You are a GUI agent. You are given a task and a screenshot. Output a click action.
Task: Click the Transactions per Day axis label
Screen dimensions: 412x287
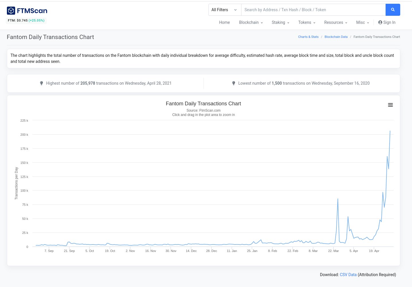(x=16, y=183)
